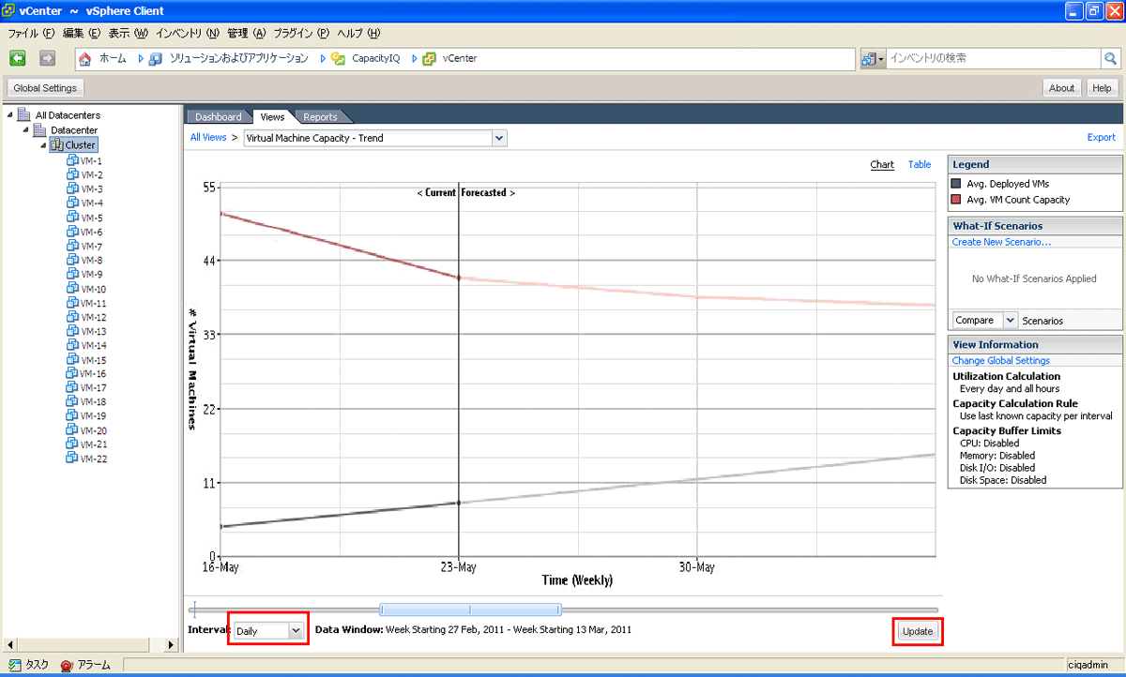Select VM-3 in the inventory tree

[x=92, y=189]
